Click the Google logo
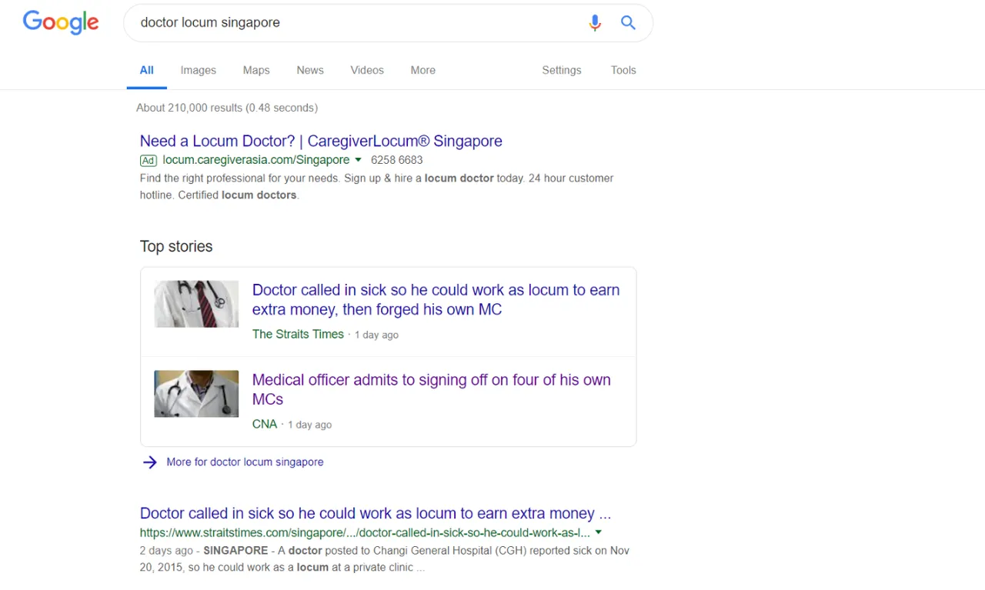 61,22
